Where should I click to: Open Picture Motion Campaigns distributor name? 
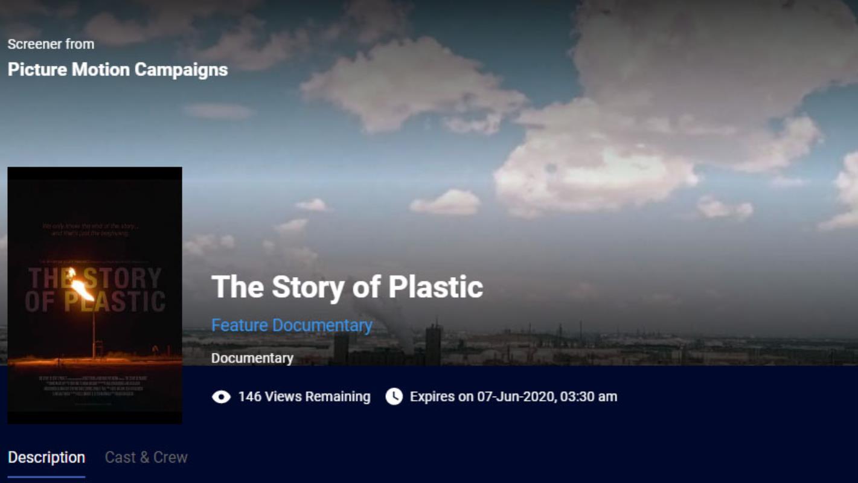click(x=118, y=69)
